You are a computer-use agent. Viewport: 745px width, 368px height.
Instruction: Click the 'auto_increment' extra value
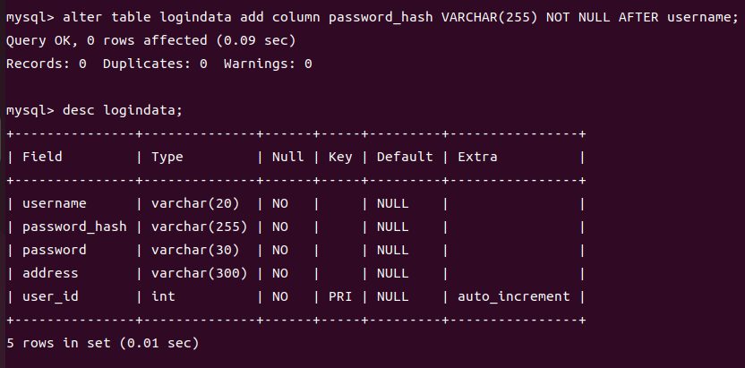coord(514,296)
